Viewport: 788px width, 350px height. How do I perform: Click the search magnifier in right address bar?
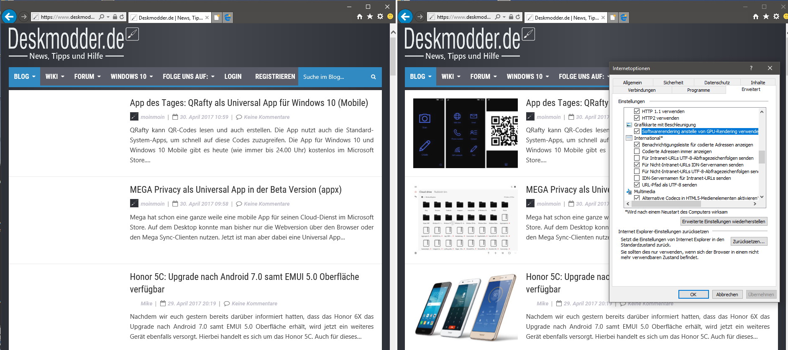tap(498, 17)
